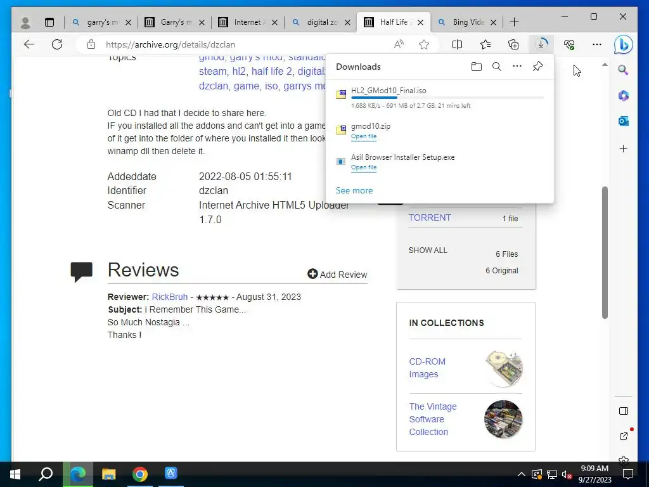
Task: Go back with the back arrow
Action: pyautogui.click(x=29, y=44)
